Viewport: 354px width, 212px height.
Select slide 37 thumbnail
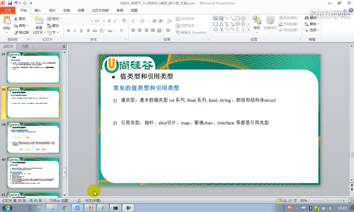click(33, 67)
